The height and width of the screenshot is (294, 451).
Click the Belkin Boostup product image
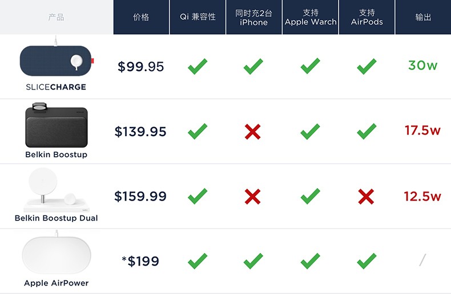tap(57, 125)
